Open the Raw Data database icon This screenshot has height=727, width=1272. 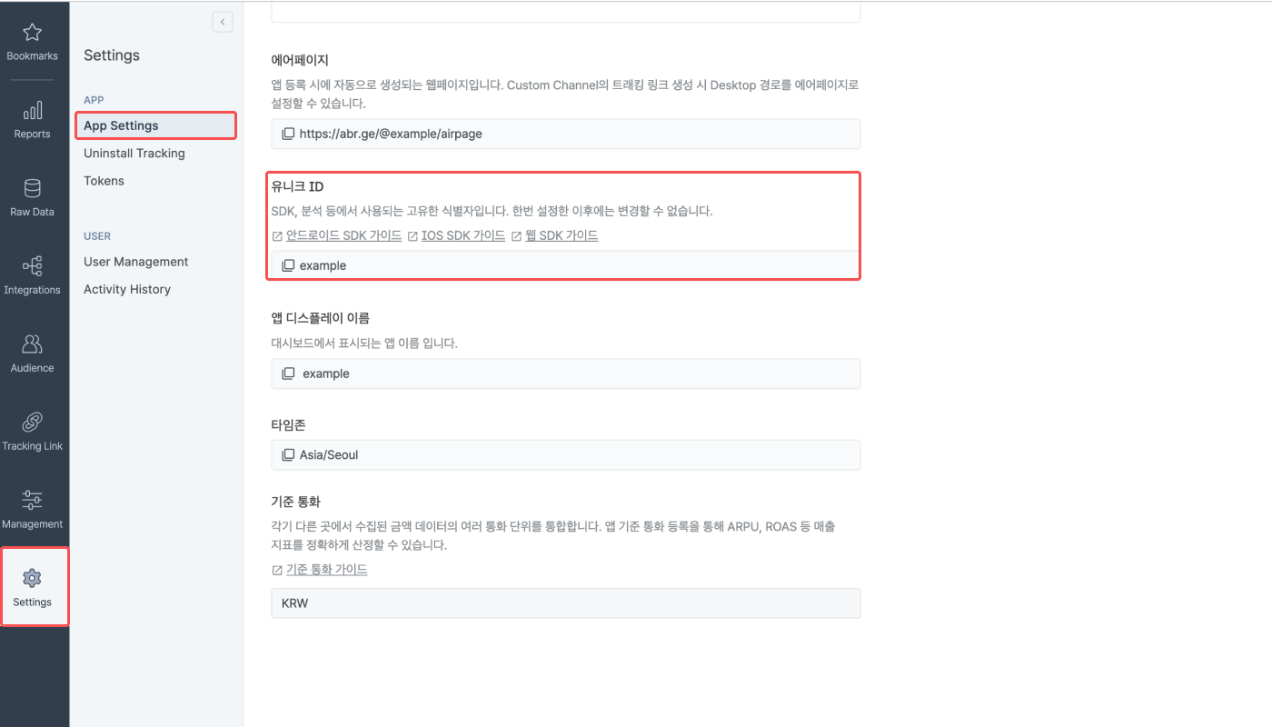(x=33, y=189)
